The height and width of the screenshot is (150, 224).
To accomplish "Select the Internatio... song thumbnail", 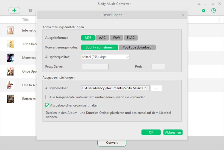I will (11, 30).
